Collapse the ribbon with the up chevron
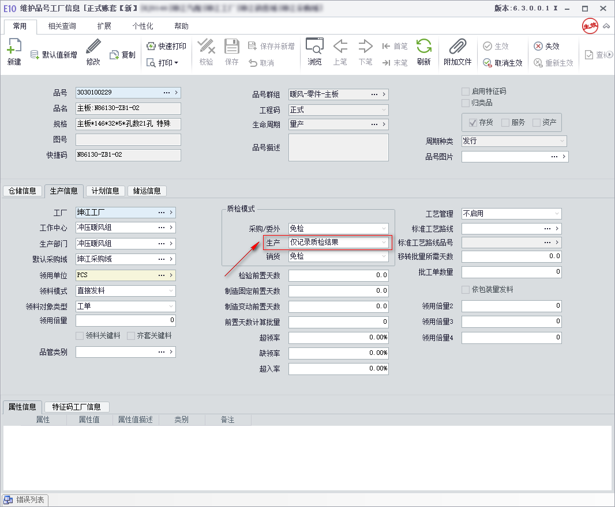 [606, 27]
